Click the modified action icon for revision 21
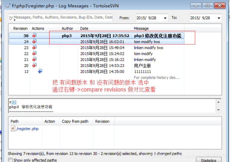The width and height of the screenshot is (230, 162). point(35,59)
